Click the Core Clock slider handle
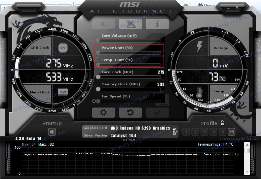 (98, 77)
